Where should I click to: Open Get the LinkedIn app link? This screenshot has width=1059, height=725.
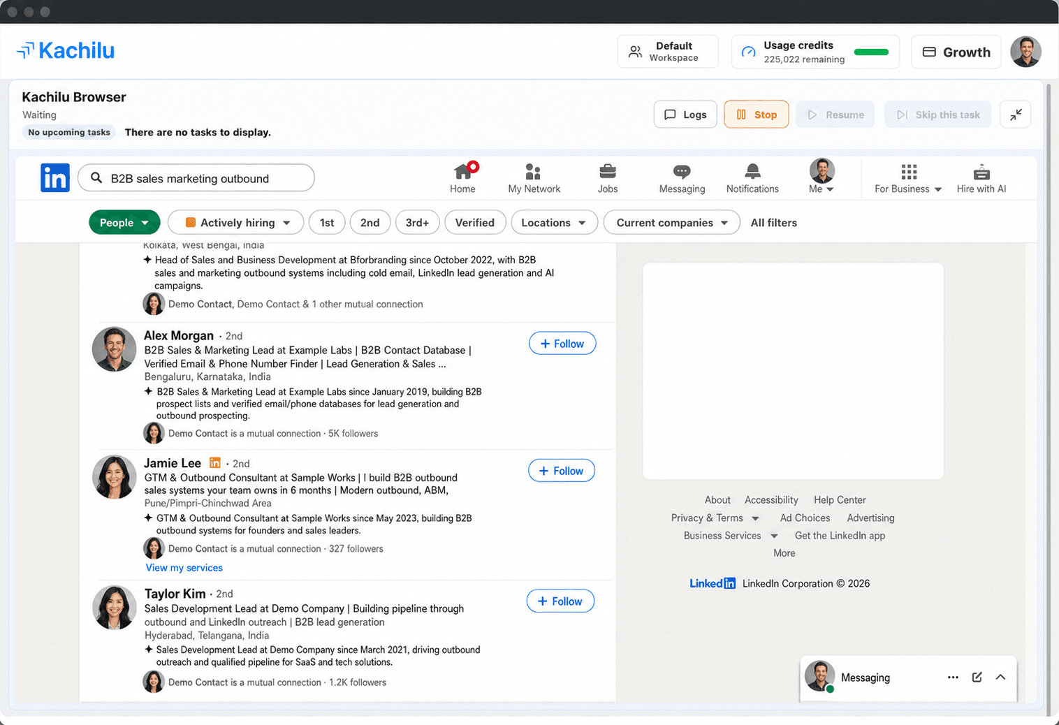coord(840,536)
